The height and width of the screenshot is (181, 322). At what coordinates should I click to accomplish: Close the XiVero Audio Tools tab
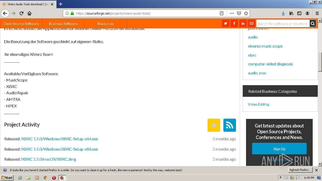pyautogui.click(x=53, y=4)
